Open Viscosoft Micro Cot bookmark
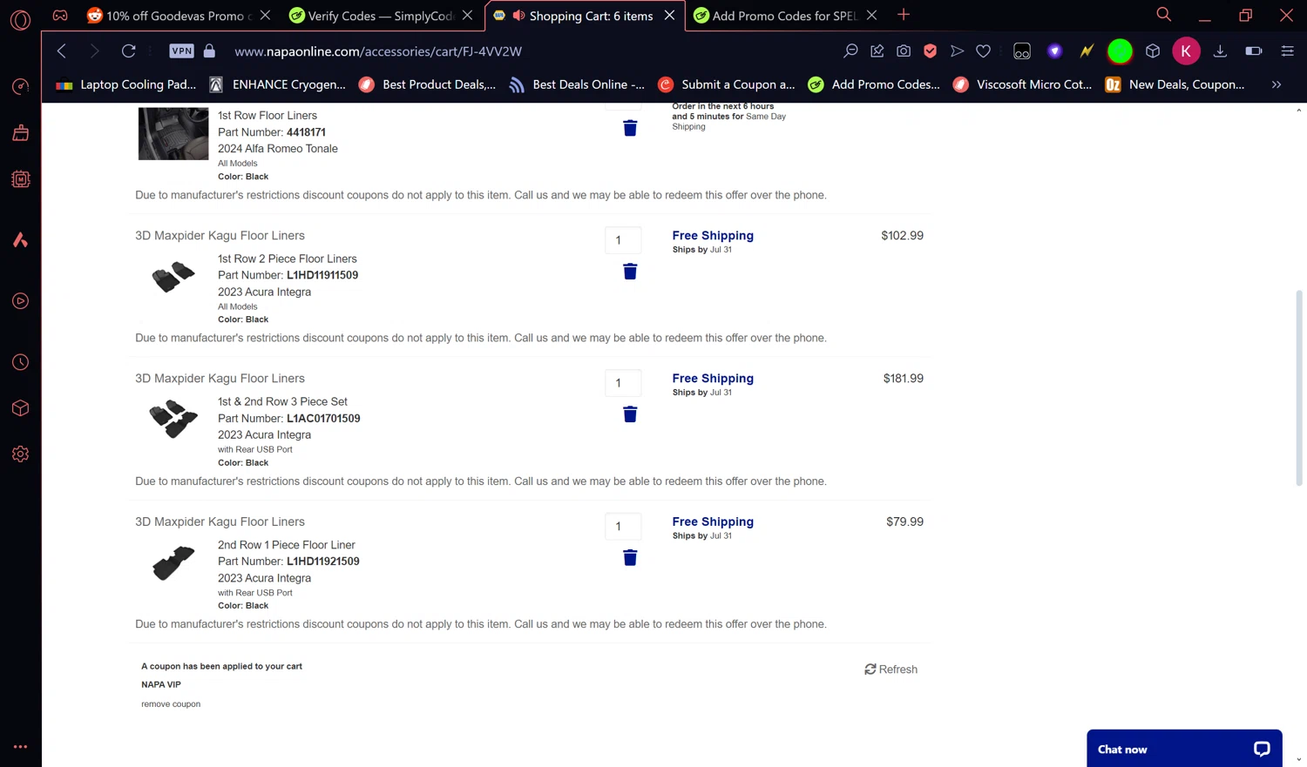1307x767 pixels. click(x=1024, y=84)
